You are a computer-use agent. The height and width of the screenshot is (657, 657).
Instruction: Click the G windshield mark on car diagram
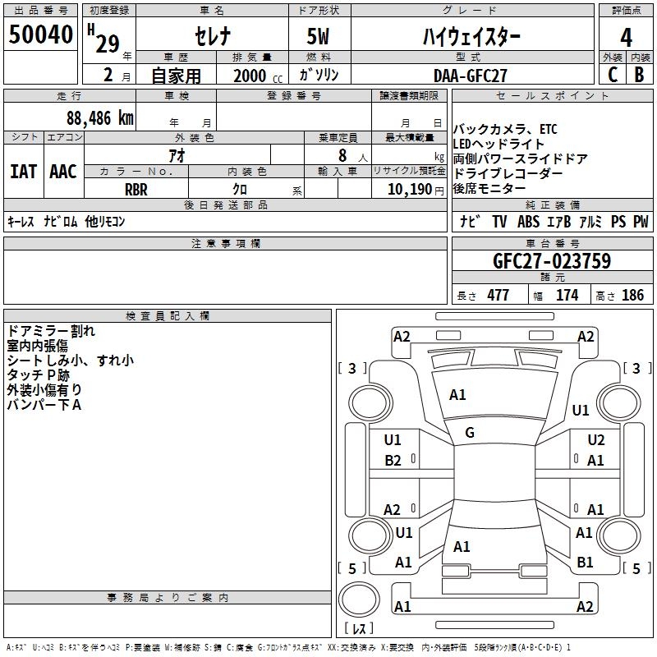click(470, 433)
